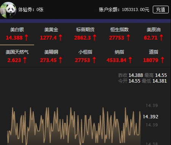Click the up arrow next to 273.45
Viewport: 171px width, 145px height.
pyautogui.click(x=60, y=60)
